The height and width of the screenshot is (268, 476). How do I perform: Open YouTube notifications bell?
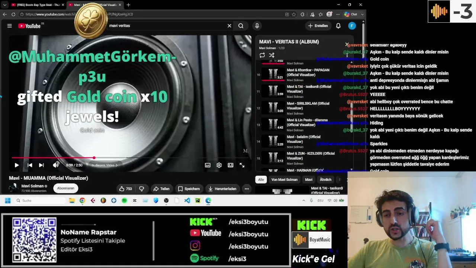pyautogui.click(x=338, y=26)
